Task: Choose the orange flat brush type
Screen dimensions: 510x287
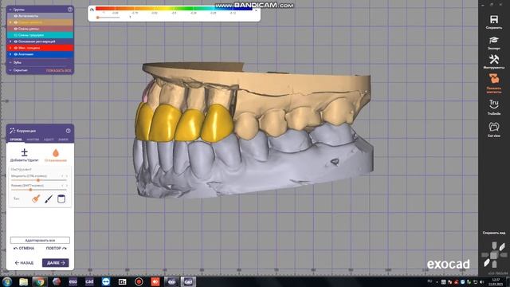Action: pos(36,199)
